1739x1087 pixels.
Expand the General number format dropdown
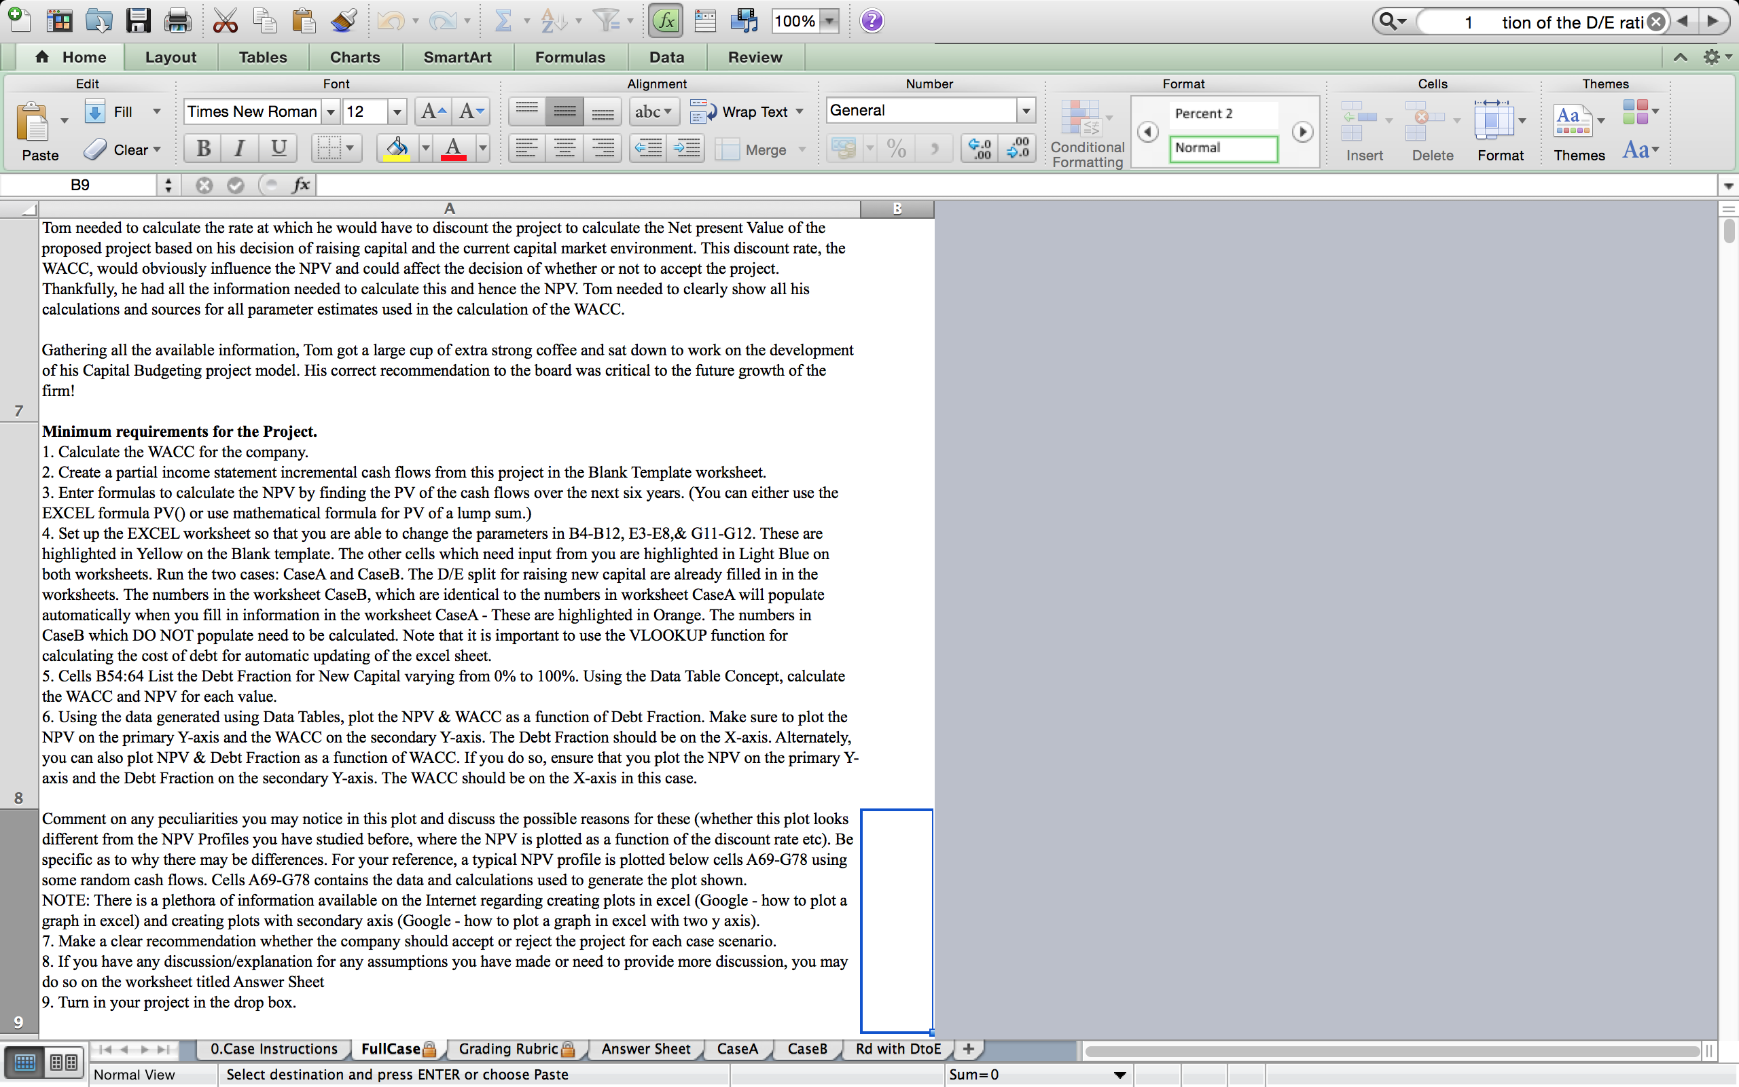click(1026, 111)
